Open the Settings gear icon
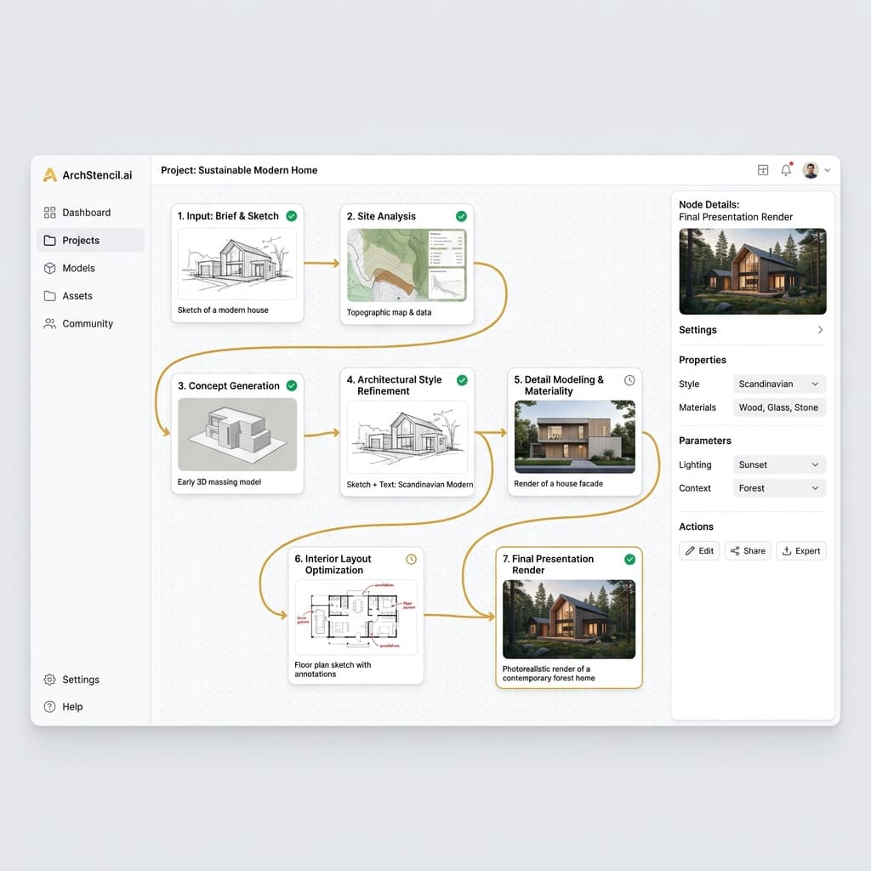Viewport: 871px width, 871px height. point(48,680)
